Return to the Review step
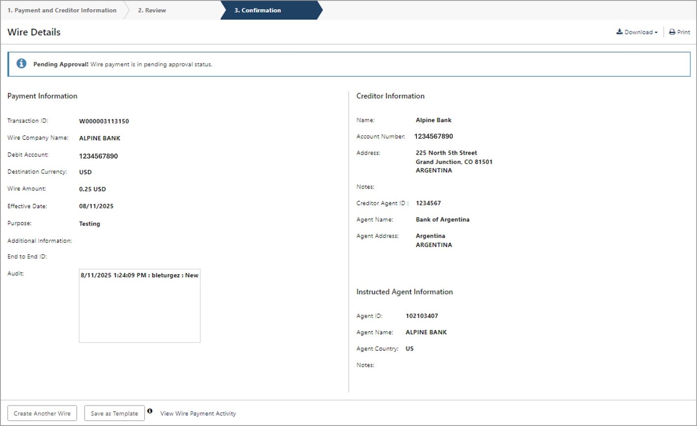 pyautogui.click(x=152, y=10)
